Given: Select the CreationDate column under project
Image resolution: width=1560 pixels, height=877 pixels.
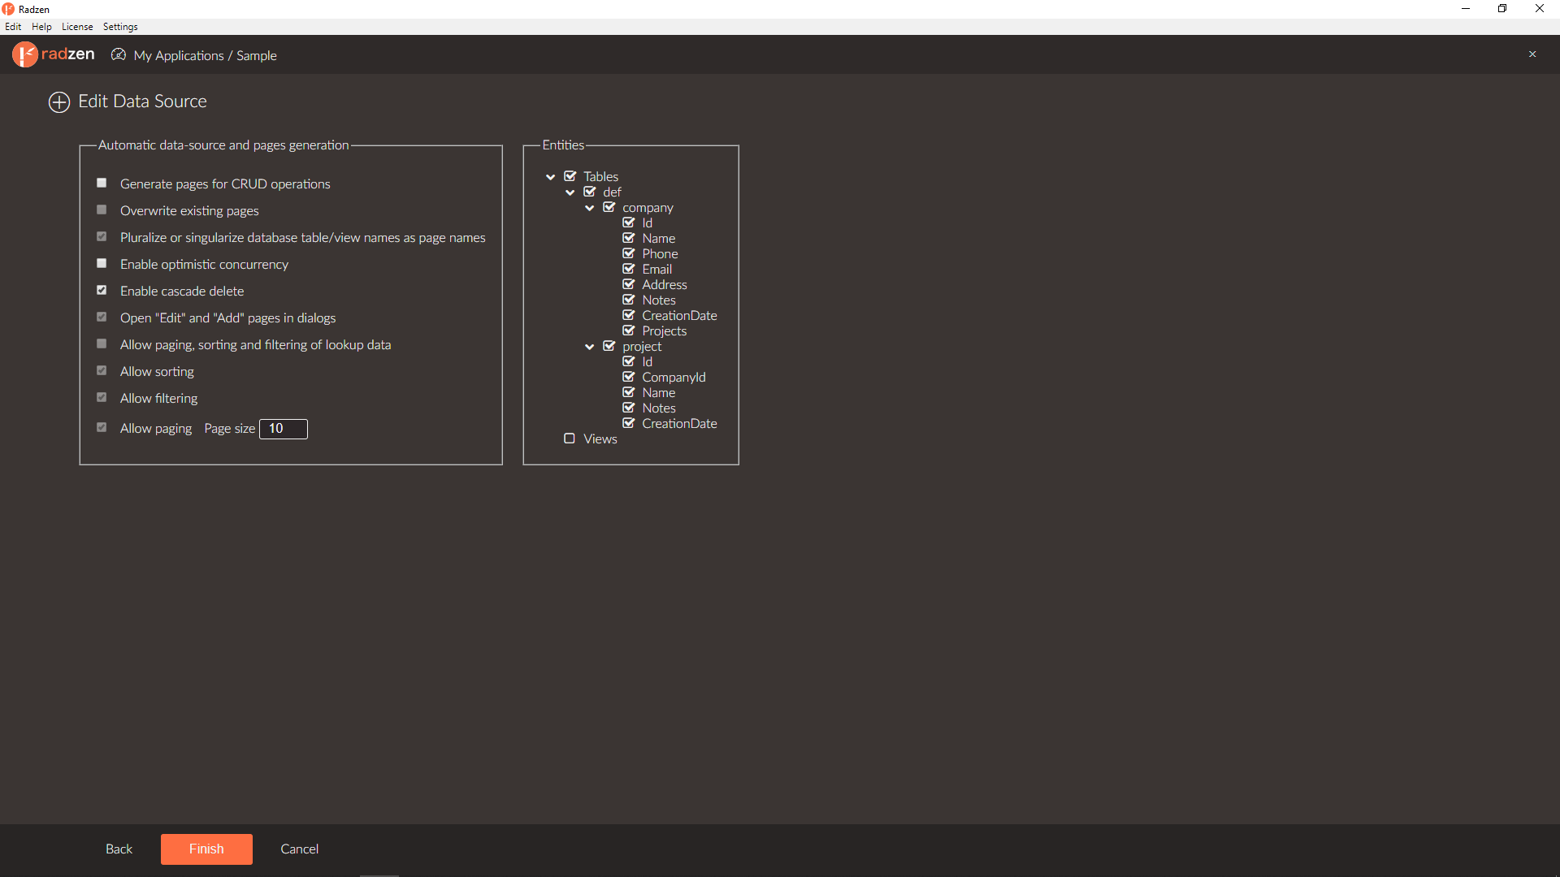Looking at the screenshot, I should click(679, 423).
